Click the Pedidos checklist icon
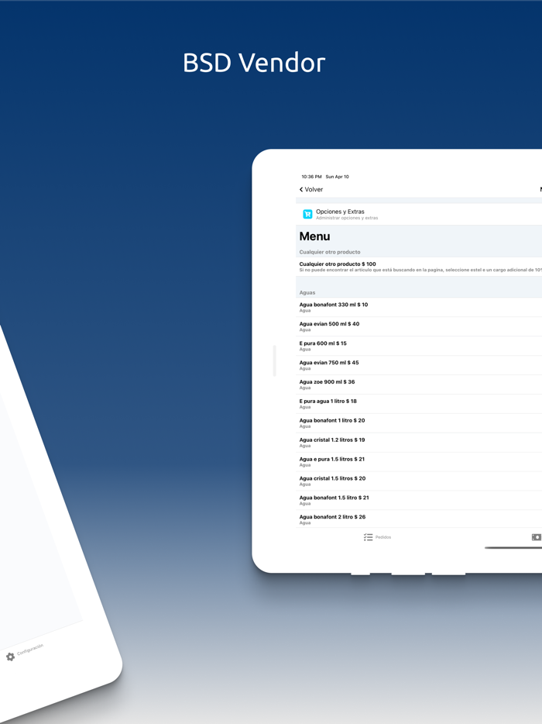This screenshot has width=542, height=724. 368,537
